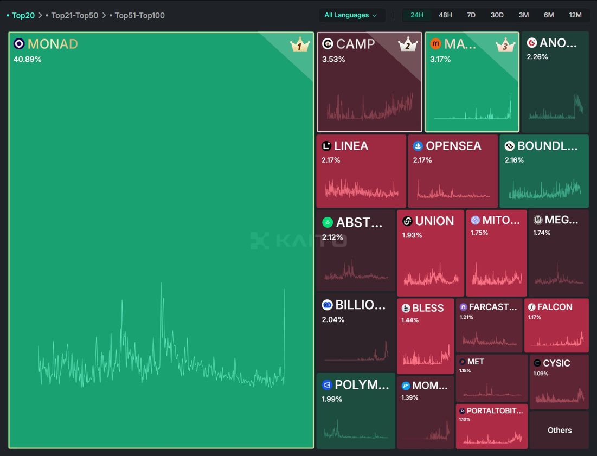Click the BOUNDL... tile sparkline chart

click(544, 189)
